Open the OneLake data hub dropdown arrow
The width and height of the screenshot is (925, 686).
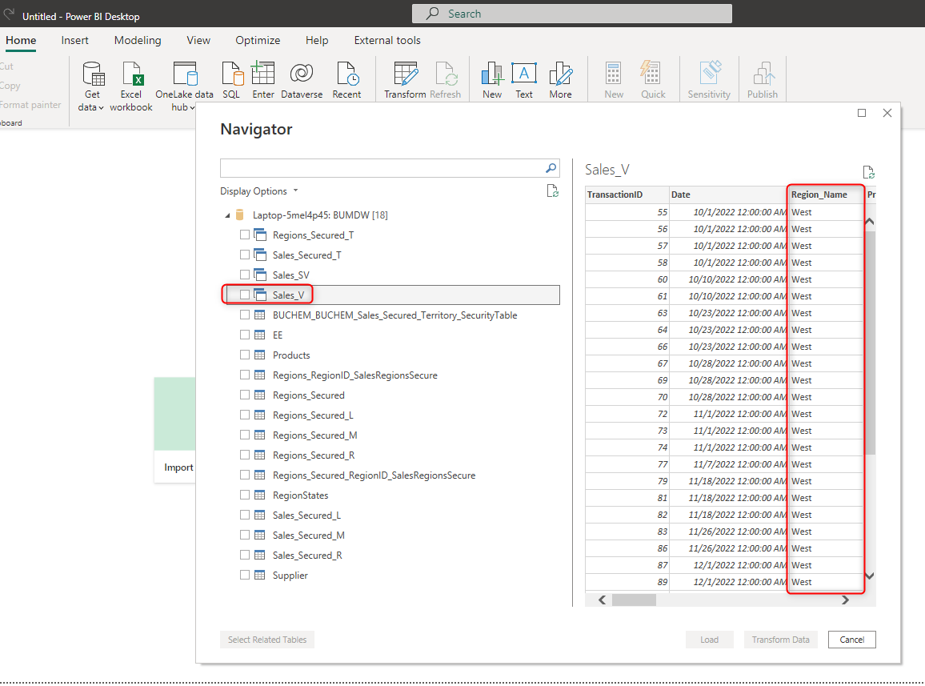tap(192, 107)
